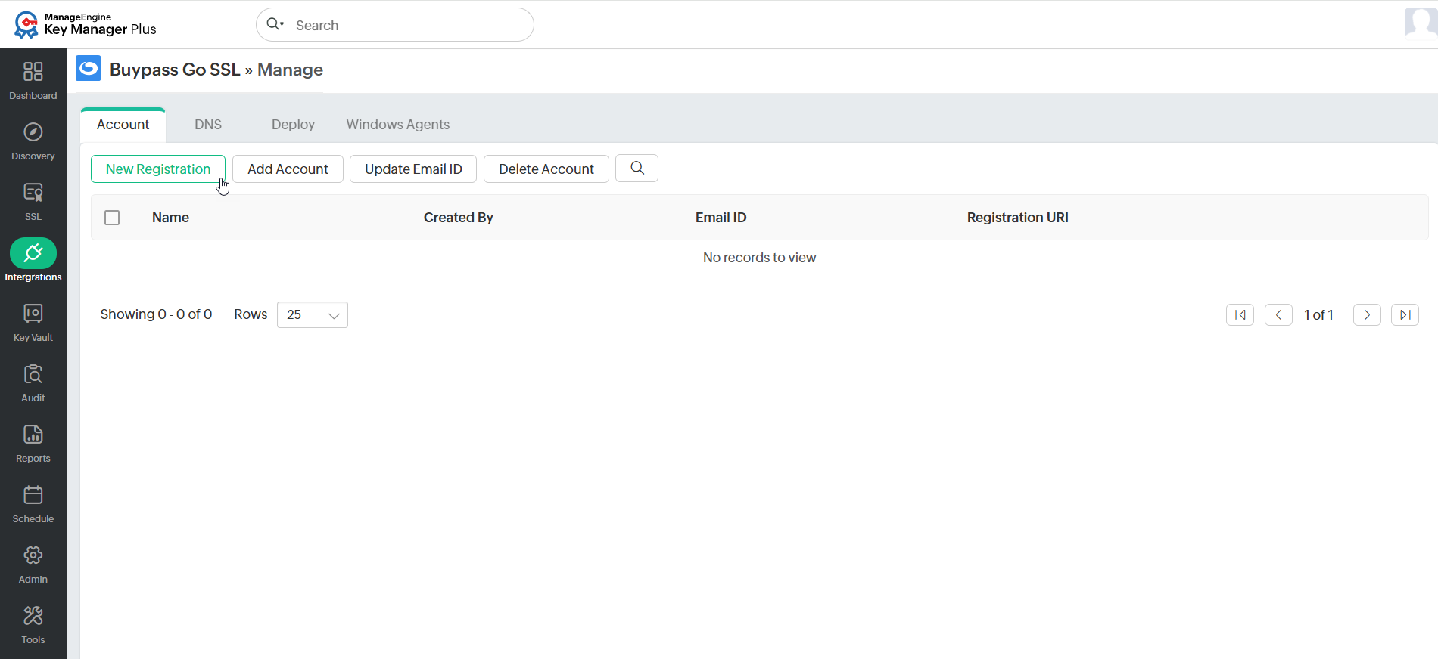Screen dimensions: 1438x659
Task: Click the Buypass Go SSL breadcrumb link
Action: [175, 70]
